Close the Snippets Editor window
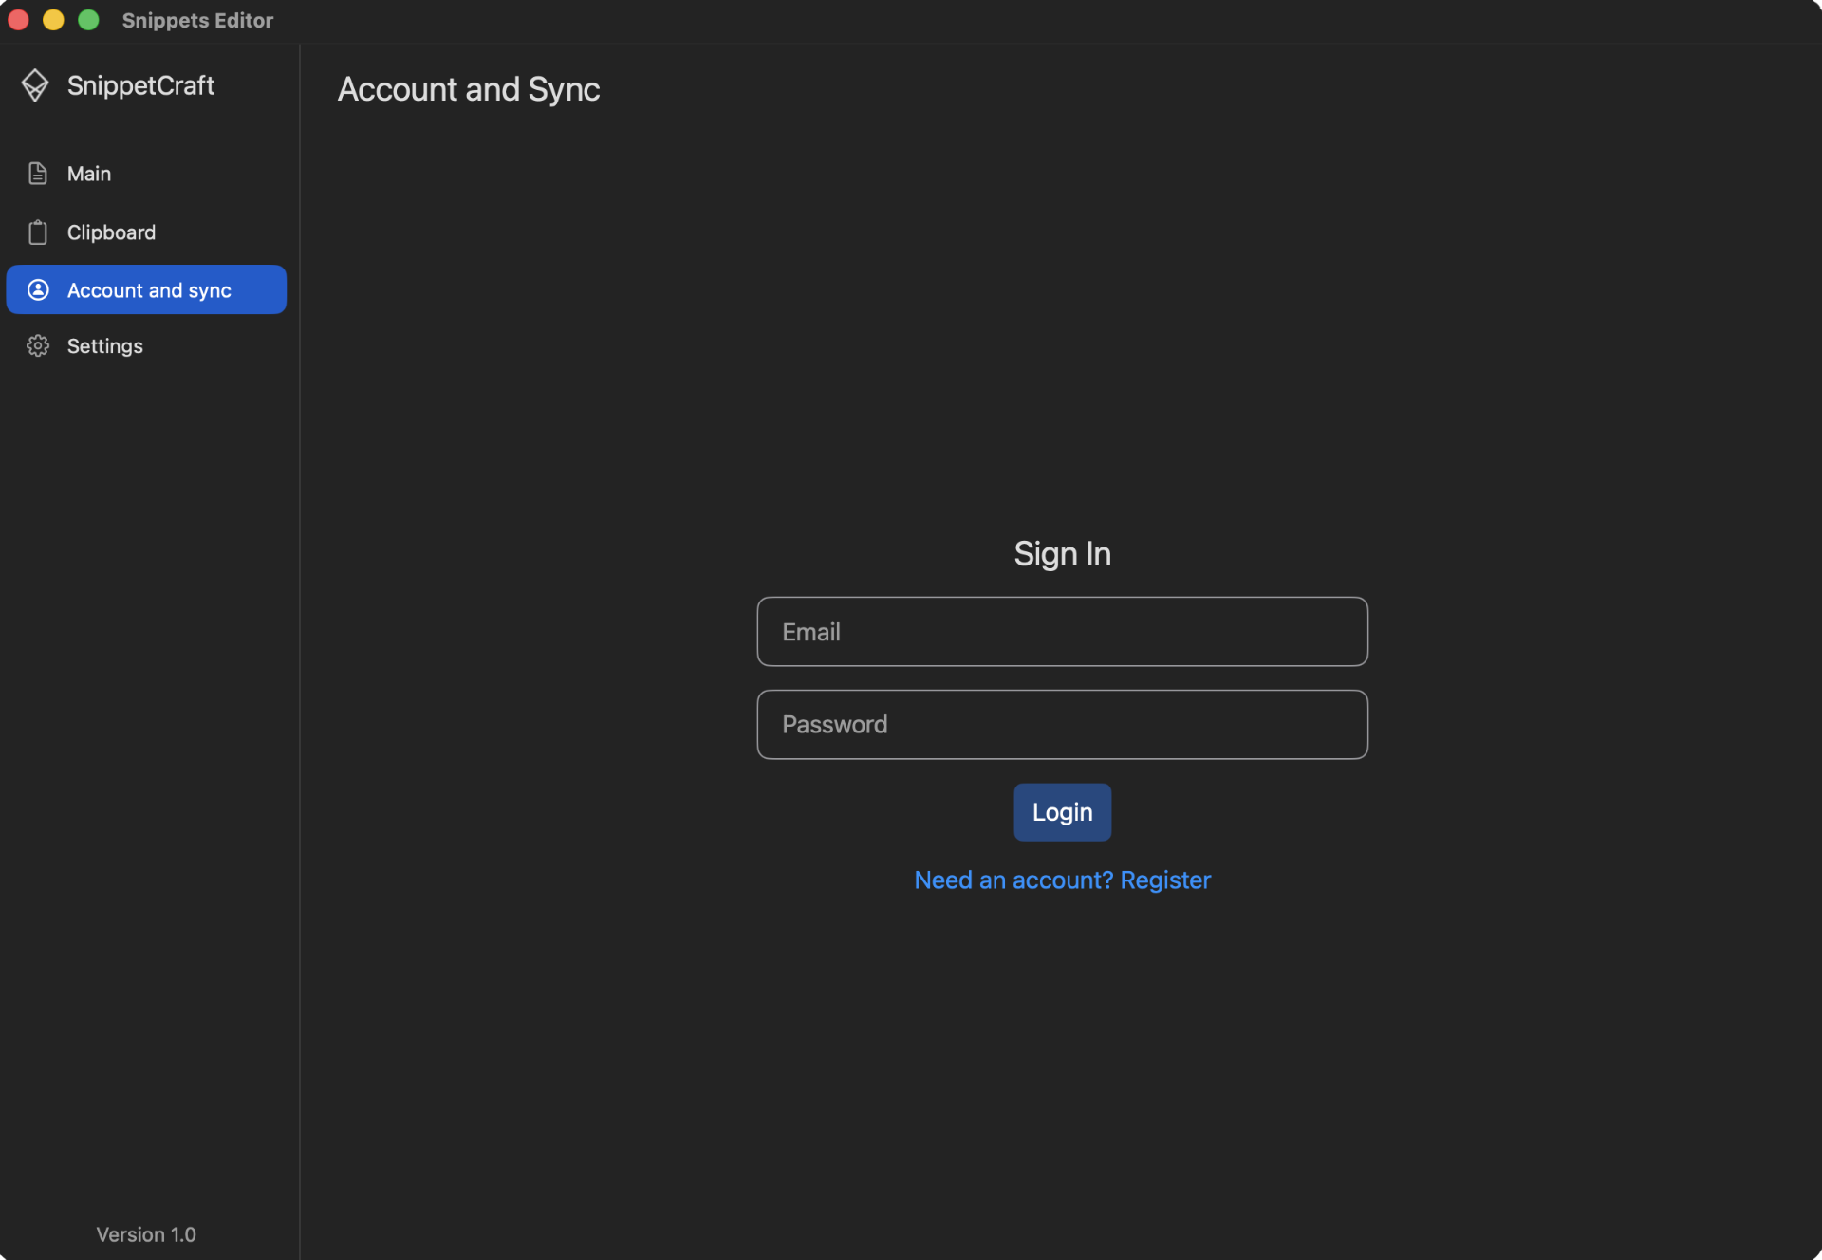The image size is (1822, 1260). coord(18,20)
